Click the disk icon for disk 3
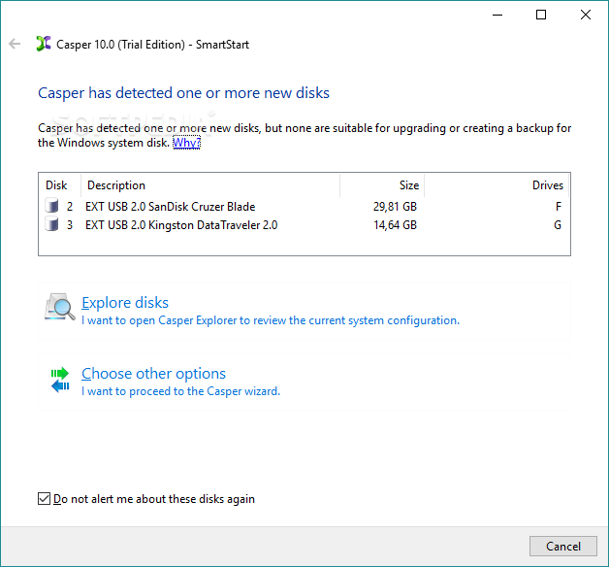This screenshot has width=609, height=567. tap(51, 224)
